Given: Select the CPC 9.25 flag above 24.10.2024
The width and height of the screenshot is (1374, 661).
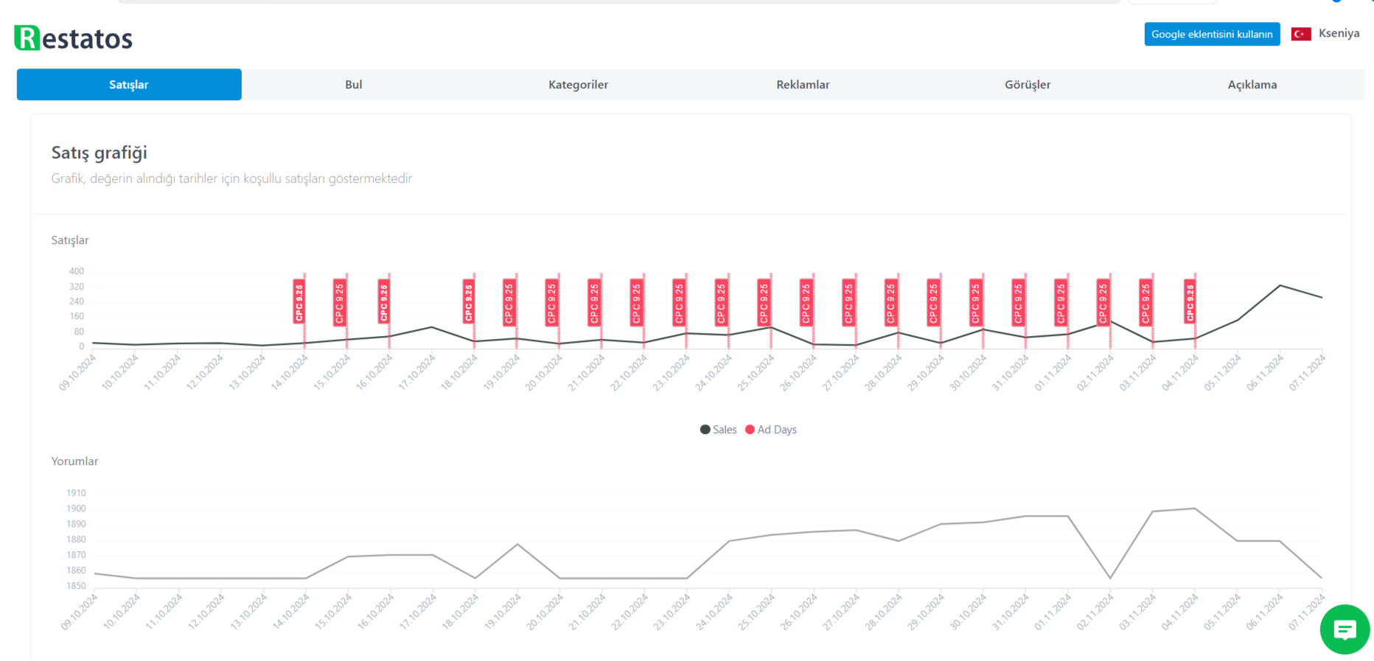Looking at the screenshot, I should click(722, 301).
